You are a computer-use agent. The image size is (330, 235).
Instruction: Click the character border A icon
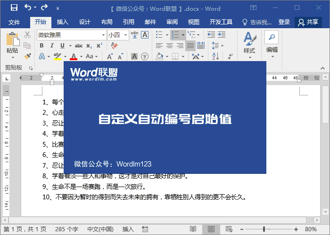click(145, 35)
